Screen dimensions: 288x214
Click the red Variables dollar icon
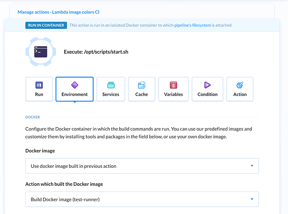click(173, 85)
